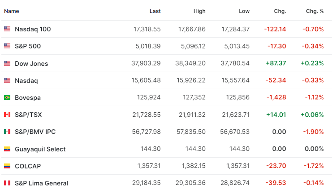The image size is (332, 189).
Task: Click the Ecuador flag next to Guayaquil Select
Action: [x=7, y=149]
